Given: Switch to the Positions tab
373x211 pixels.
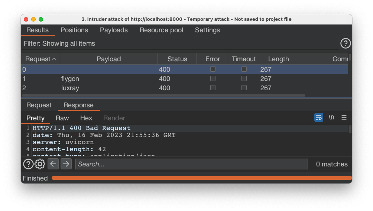Looking at the screenshot, I should tap(74, 30).
